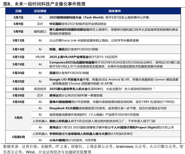Select the 中芯国际 bold company name
This screenshot has height=154, width=185.
[55, 24]
